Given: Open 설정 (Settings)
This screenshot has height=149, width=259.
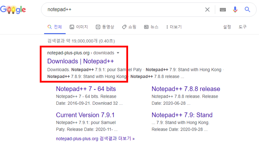Looking at the screenshot, I should pyautogui.click(x=227, y=27).
